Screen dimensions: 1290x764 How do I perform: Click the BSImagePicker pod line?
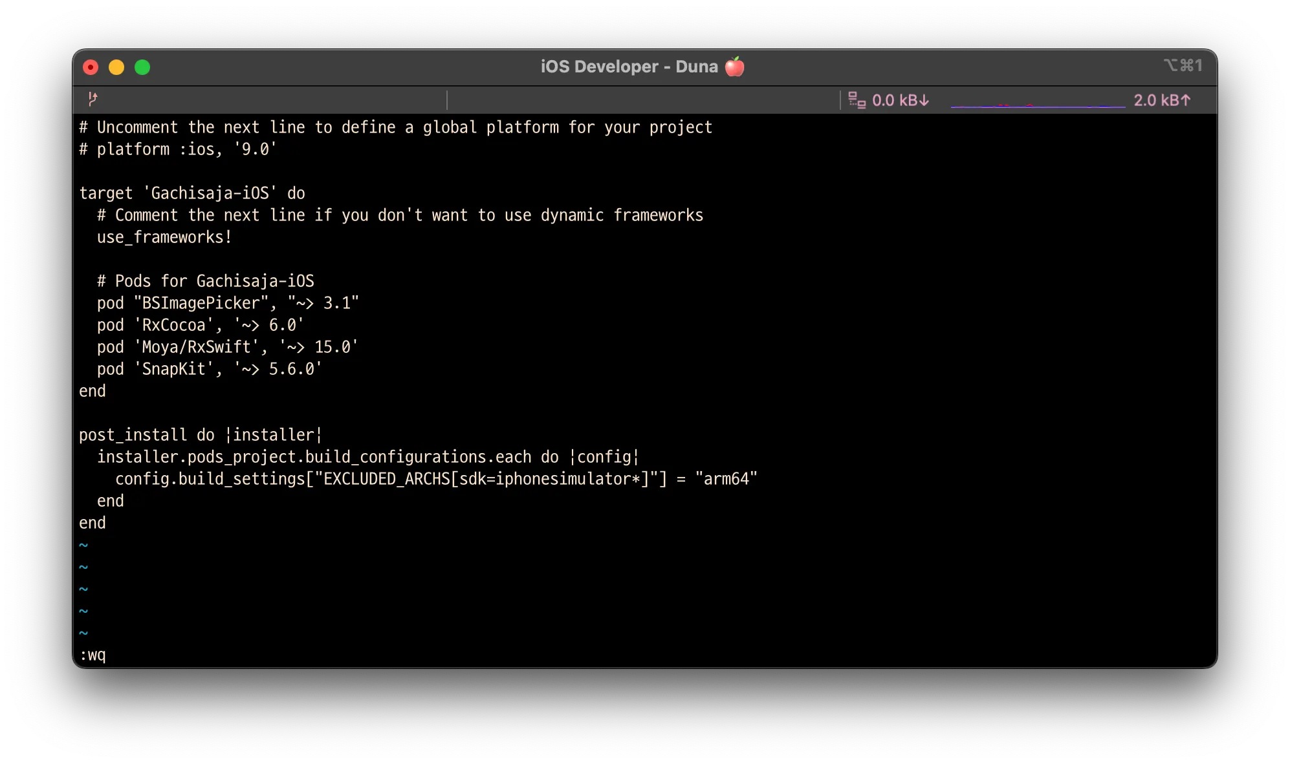coord(227,303)
